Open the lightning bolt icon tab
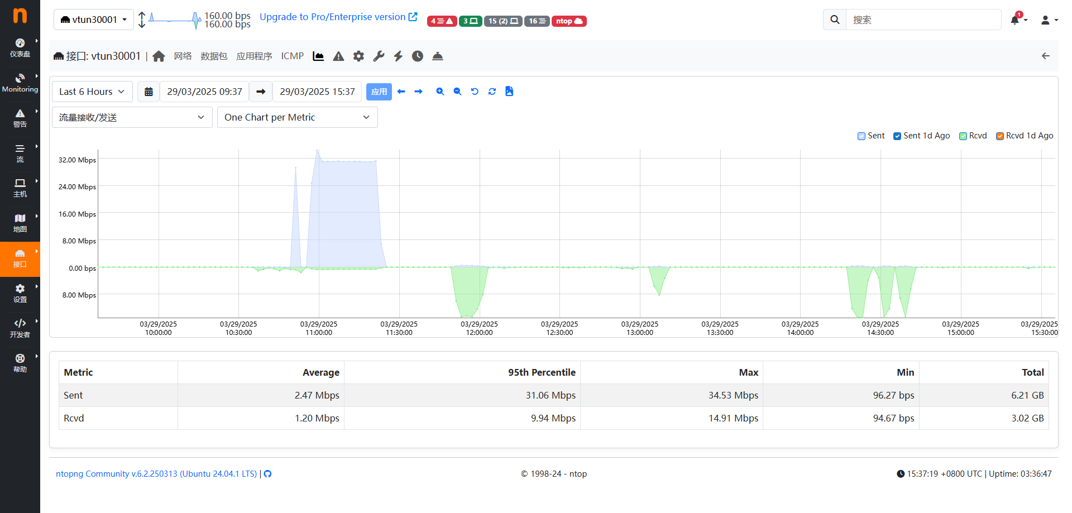 click(398, 56)
